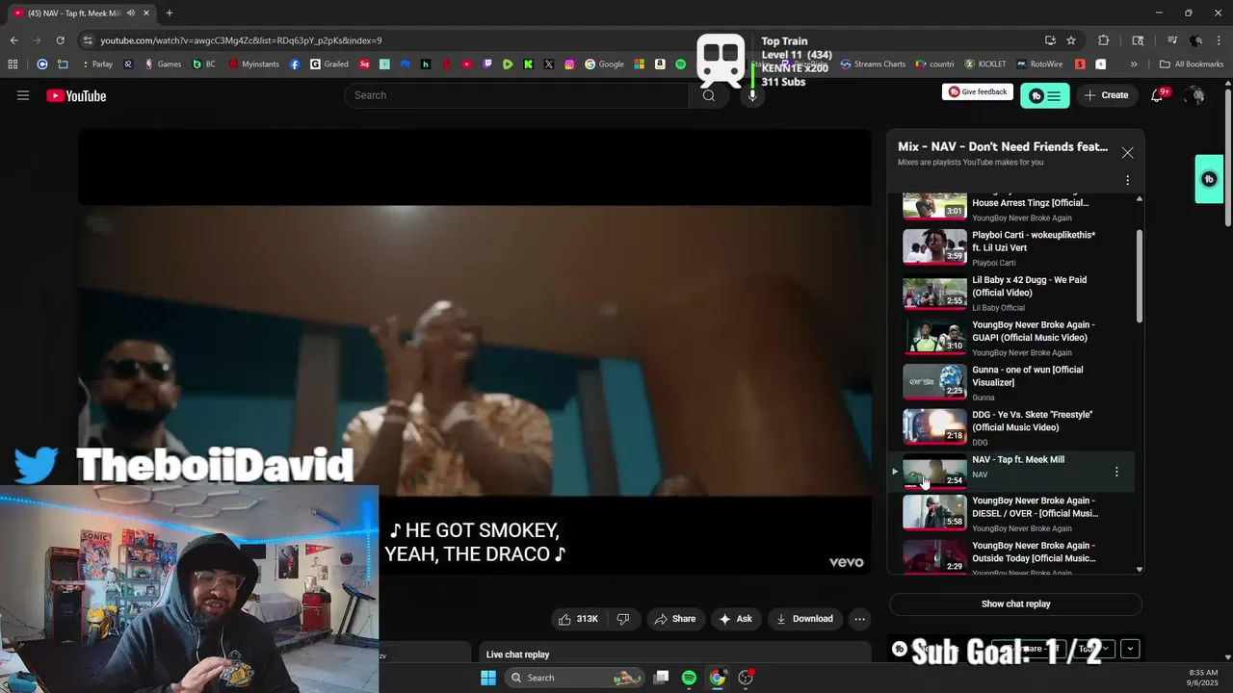Viewport: 1233px width, 693px height.
Task: Start voice search with the microphone icon
Action: (752, 95)
